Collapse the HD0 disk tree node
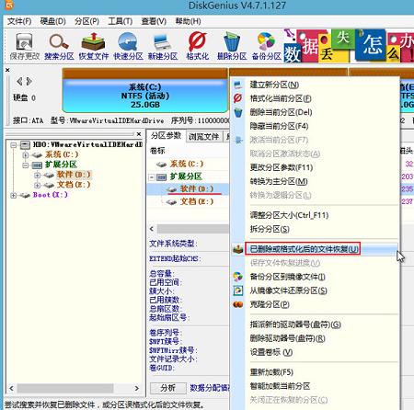 pos(13,144)
